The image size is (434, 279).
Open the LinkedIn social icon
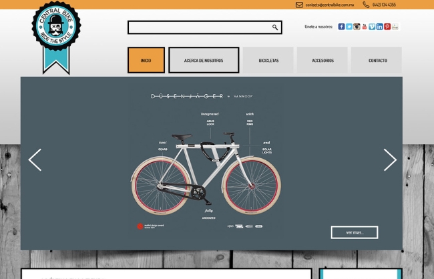click(x=380, y=27)
